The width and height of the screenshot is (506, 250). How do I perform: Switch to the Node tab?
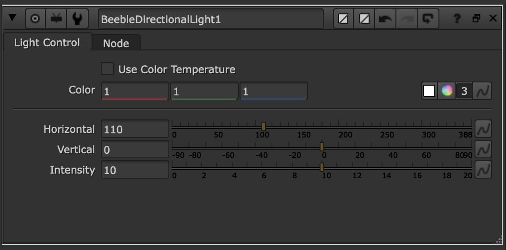pyautogui.click(x=116, y=44)
